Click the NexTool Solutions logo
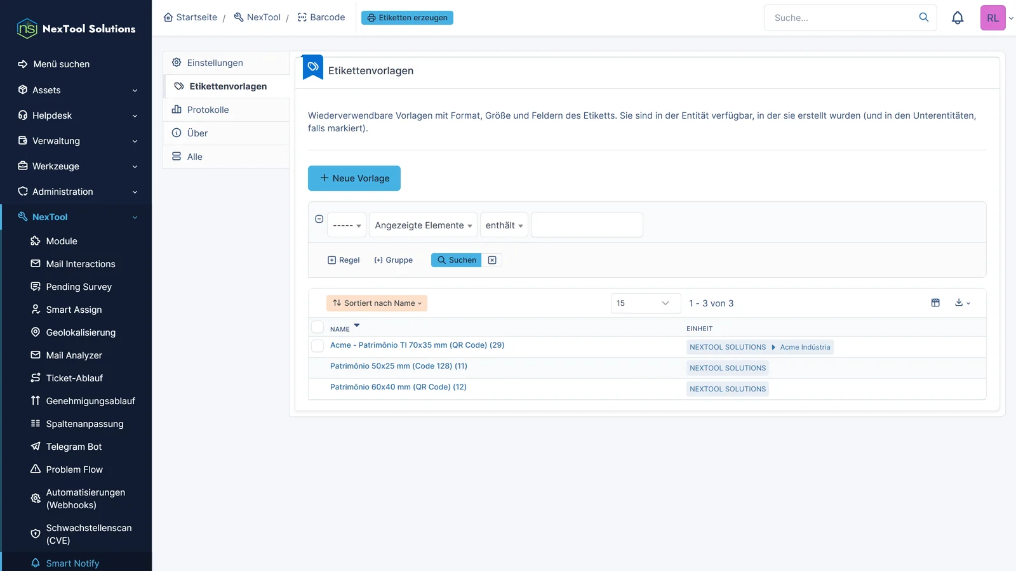The image size is (1016, 571). (x=76, y=29)
